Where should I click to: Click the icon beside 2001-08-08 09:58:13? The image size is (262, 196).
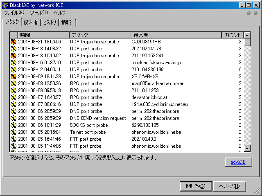coord(14,90)
